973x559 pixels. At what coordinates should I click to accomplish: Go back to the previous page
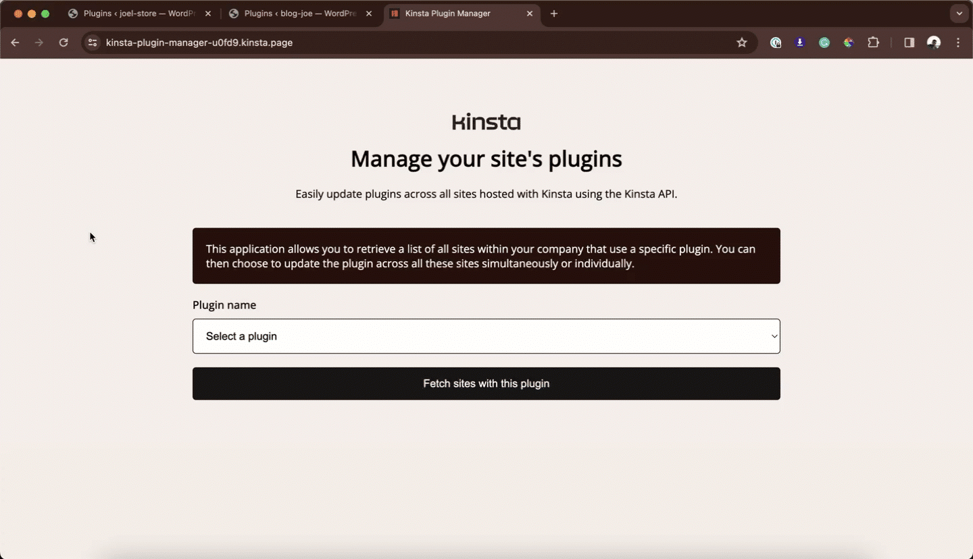[15, 43]
